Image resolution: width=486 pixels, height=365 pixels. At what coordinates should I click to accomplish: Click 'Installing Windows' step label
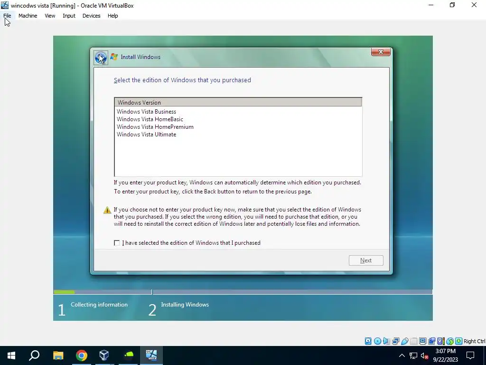[185, 305]
